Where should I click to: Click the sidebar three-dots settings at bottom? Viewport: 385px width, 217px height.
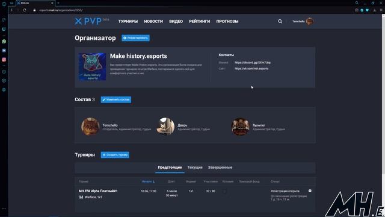(x=4, y=209)
